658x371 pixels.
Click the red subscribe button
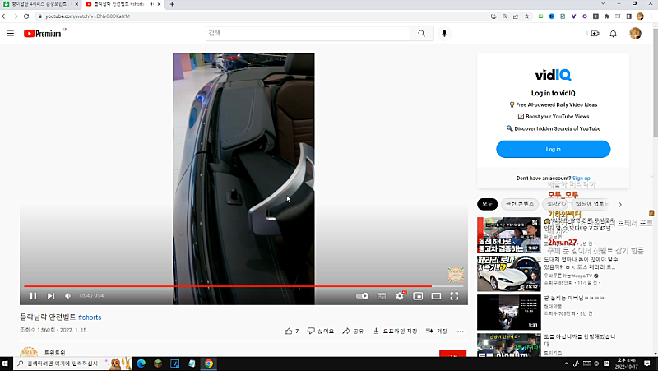[453, 354]
